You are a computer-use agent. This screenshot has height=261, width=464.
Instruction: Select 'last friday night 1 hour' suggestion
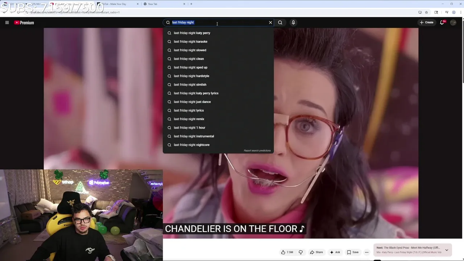pyautogui.click(x=218, y=128)
